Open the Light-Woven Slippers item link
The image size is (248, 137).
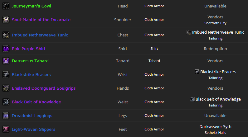[33, 130]
